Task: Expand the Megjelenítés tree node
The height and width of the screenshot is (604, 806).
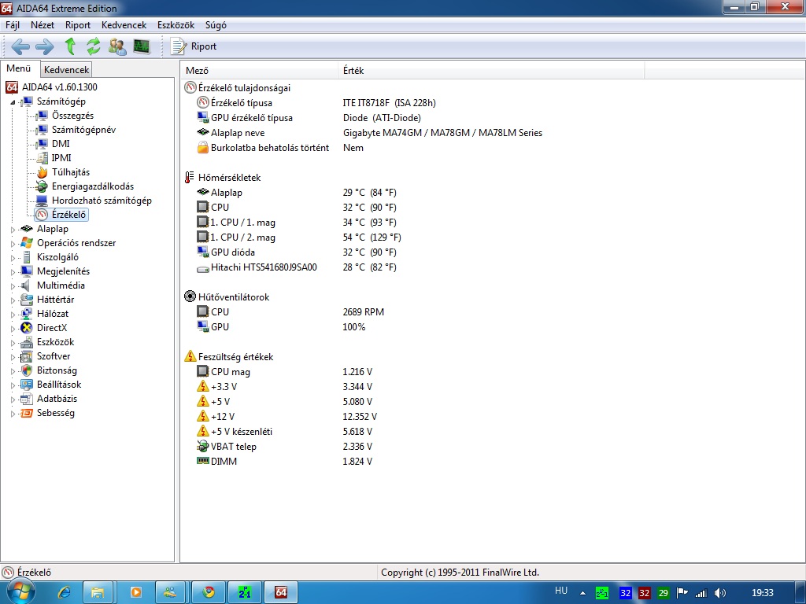Action: pyautogui.click(x=13, y=272)
